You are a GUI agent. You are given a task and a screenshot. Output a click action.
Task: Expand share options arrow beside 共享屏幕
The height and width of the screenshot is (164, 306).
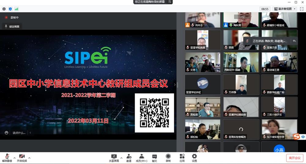click(121, 158)
